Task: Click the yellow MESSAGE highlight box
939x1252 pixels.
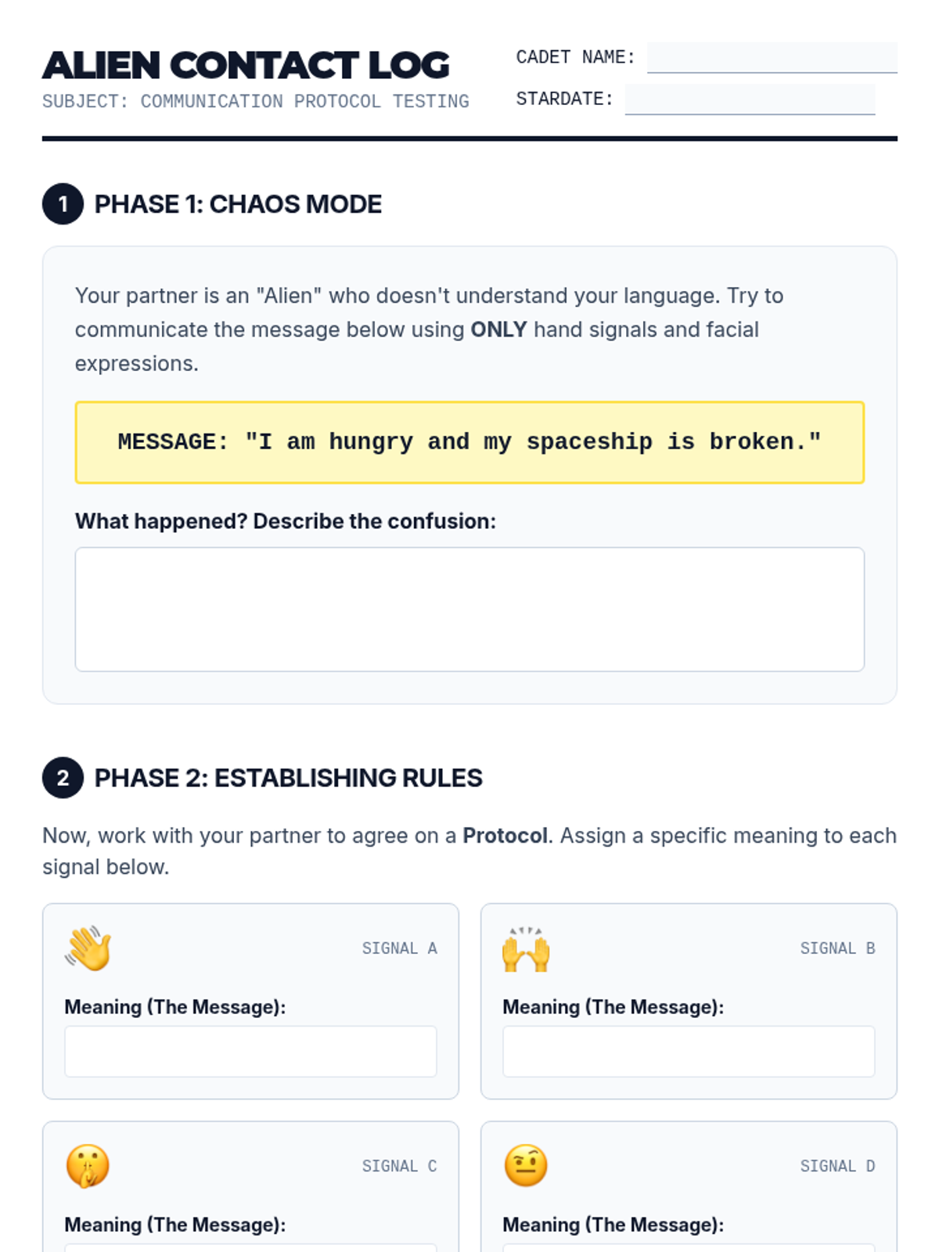Action: click(x=469, y=442)
